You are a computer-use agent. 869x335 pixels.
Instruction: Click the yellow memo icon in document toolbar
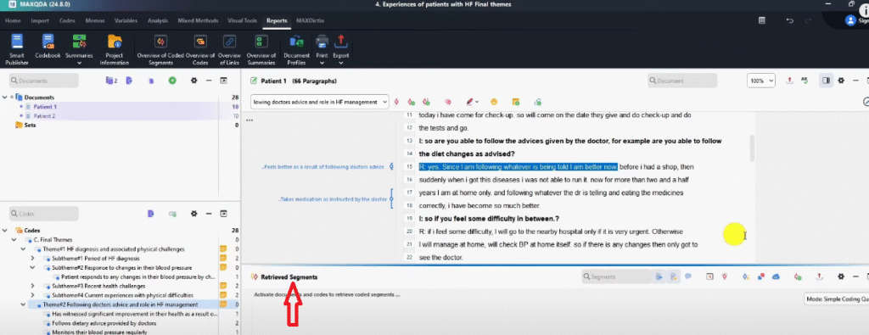point(515,102)
